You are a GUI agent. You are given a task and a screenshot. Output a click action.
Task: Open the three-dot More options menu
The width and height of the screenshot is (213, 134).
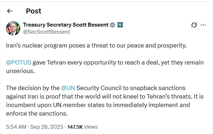click(x=203, y=25)
